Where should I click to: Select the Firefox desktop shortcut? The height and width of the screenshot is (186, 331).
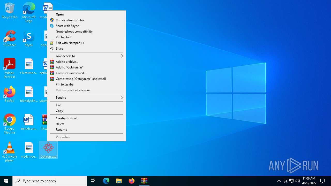[10, 94]
